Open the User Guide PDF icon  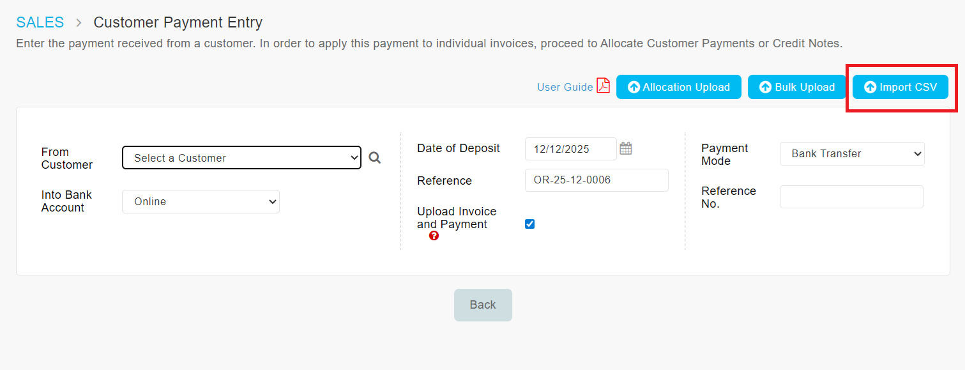[603, 86]
